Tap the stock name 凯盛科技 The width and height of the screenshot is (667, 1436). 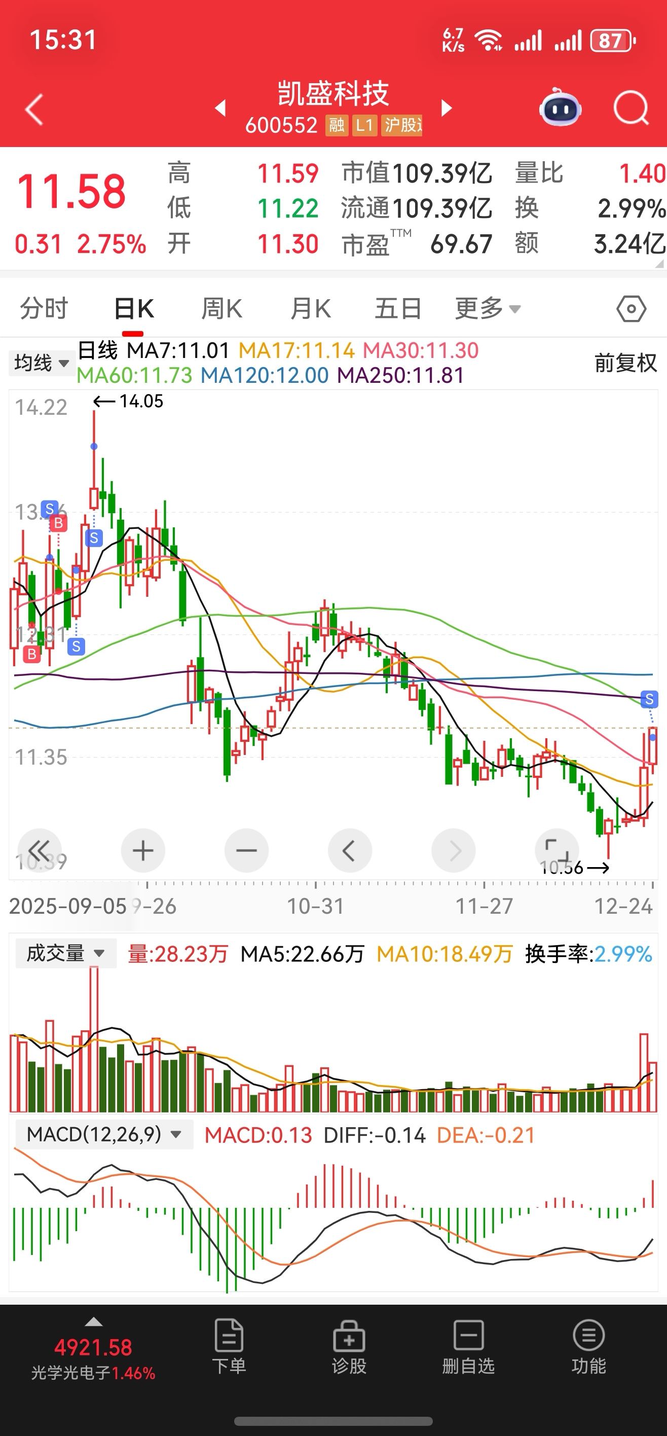point(333,93)
